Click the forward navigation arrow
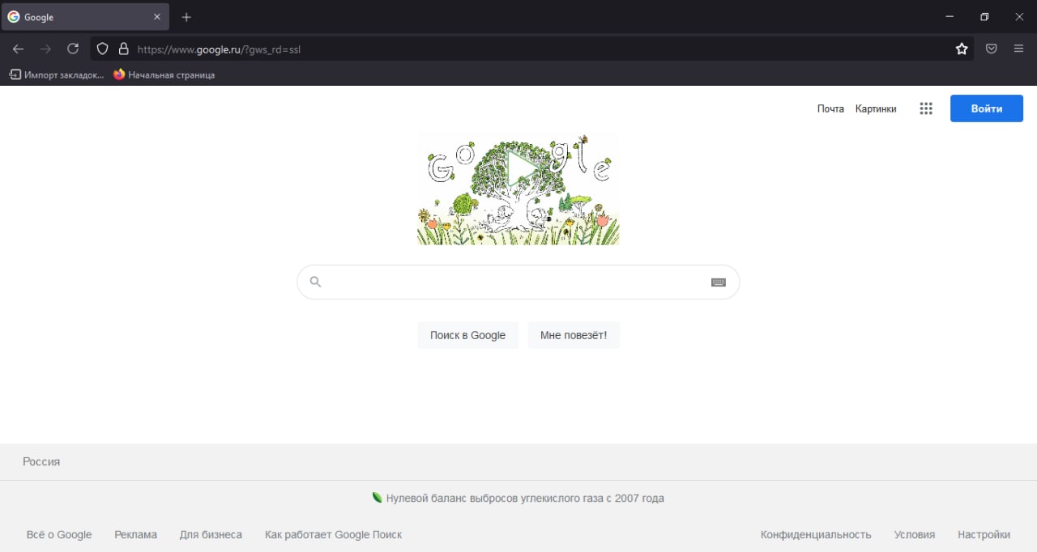The width and height of the screenshot is (1037, 552). click(x=45, y=49)
